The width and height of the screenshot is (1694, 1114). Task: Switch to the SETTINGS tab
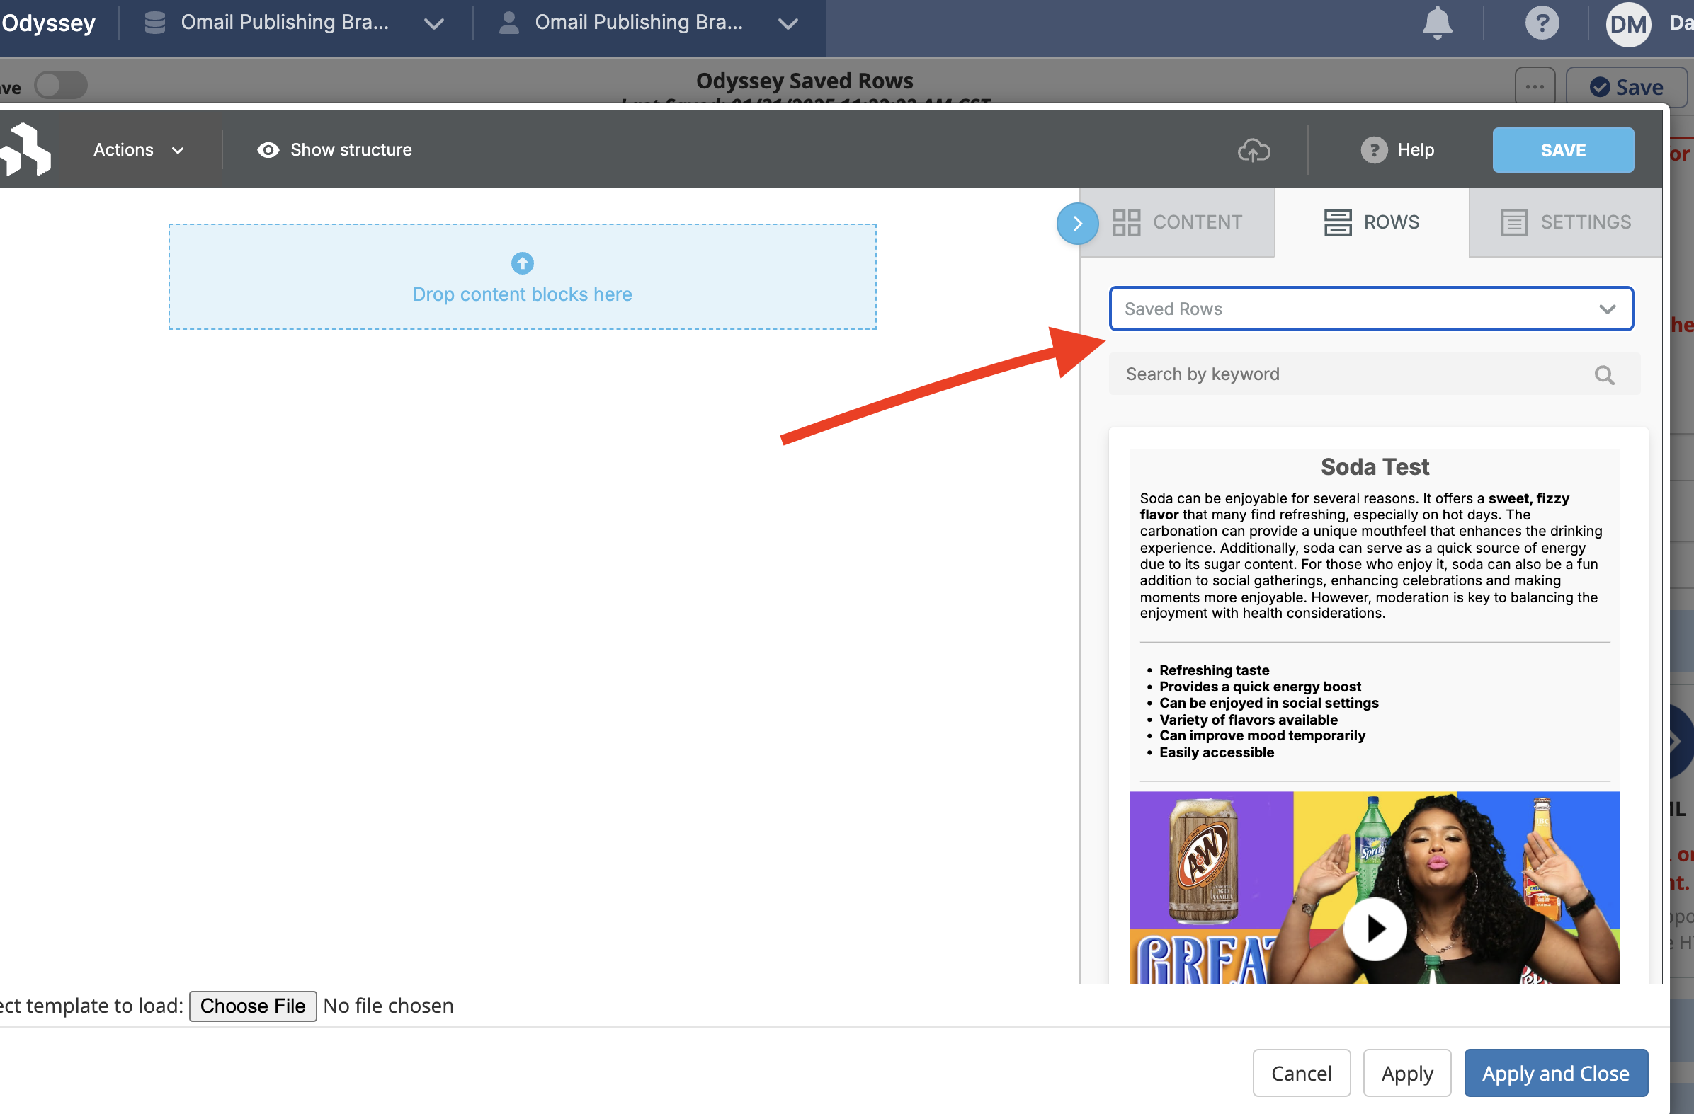(x=1565, y=222)
